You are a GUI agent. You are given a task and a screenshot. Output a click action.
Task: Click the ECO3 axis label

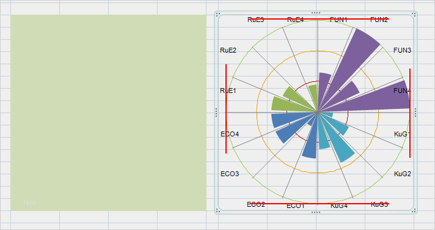[x=230, y=174]
